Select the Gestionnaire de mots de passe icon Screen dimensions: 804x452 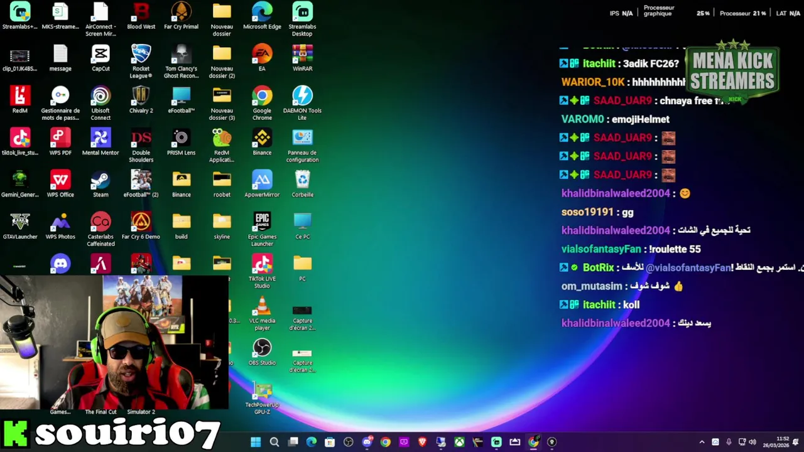(x=60, y=104)
